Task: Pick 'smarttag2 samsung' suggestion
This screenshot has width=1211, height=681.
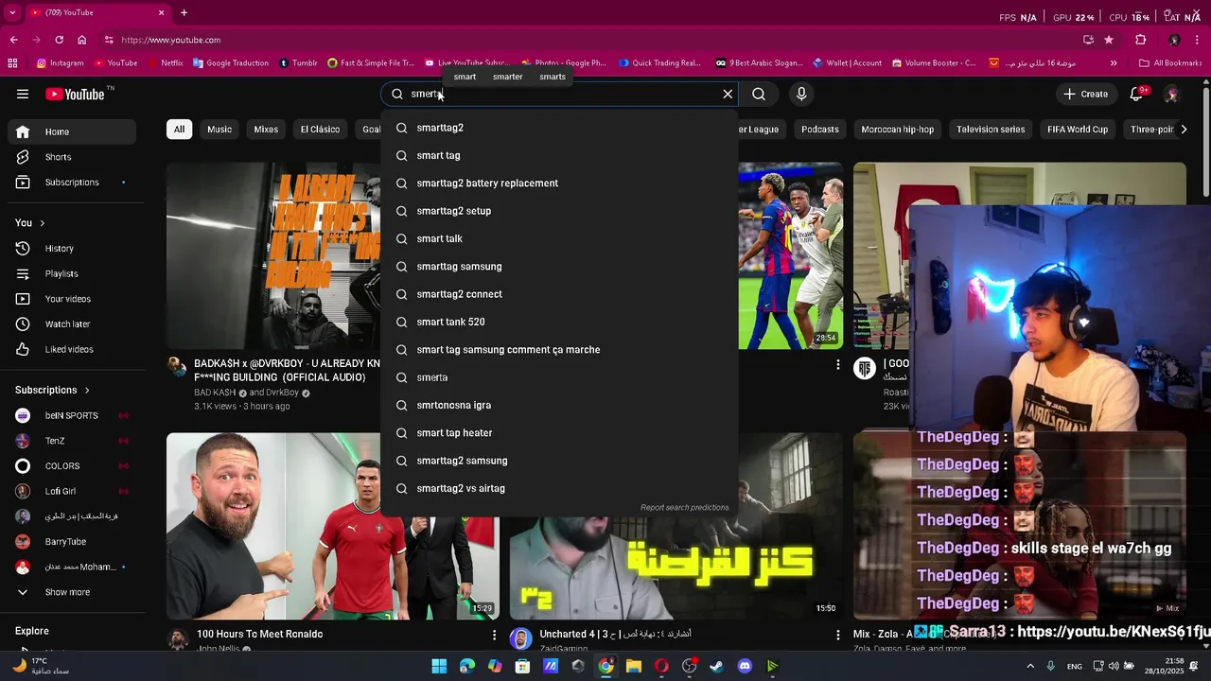Action: click(x=559, y=461)
